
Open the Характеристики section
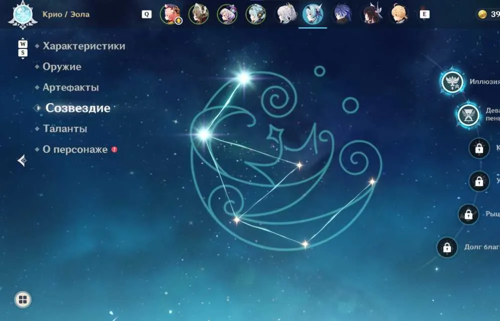pyautogui.click(x=84, y=46)
